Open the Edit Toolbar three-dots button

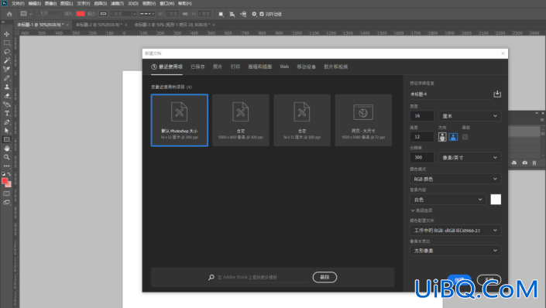[7, 166]
